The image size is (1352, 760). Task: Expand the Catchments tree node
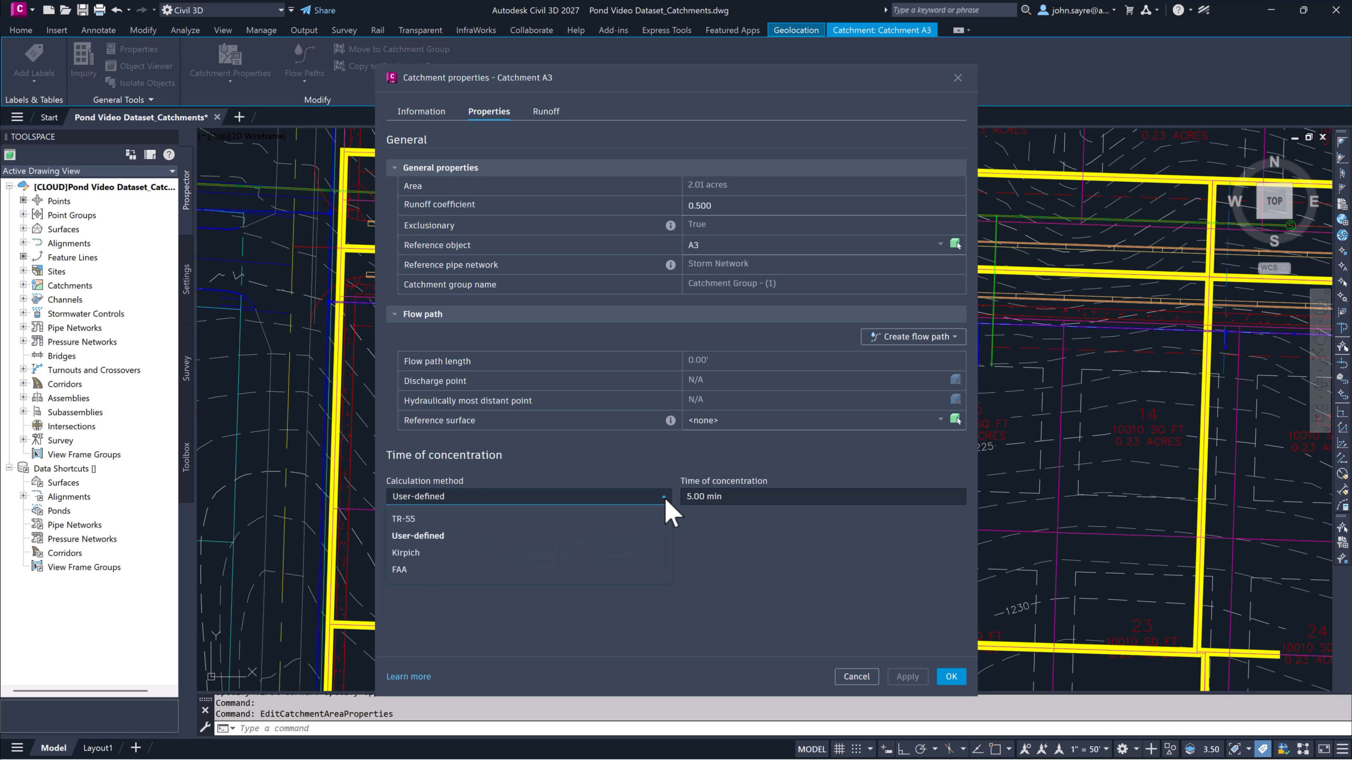click(23, 285)
